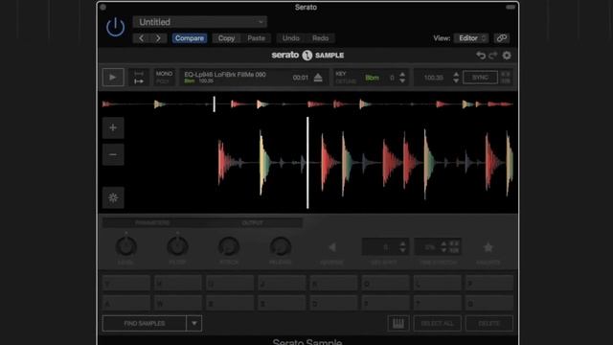Halve the tempo with /2 button

506,80
